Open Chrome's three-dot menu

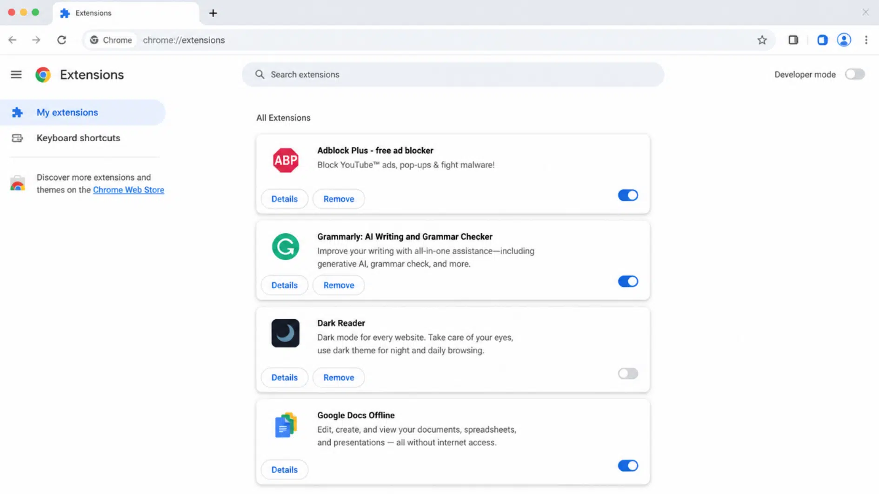[866, 40]
